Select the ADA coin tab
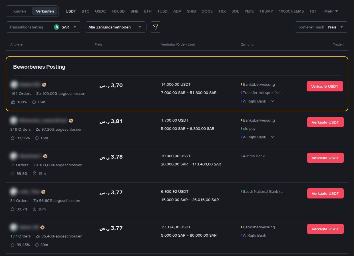The height and width of the screenshot is (256, 354). click(177, 11)
